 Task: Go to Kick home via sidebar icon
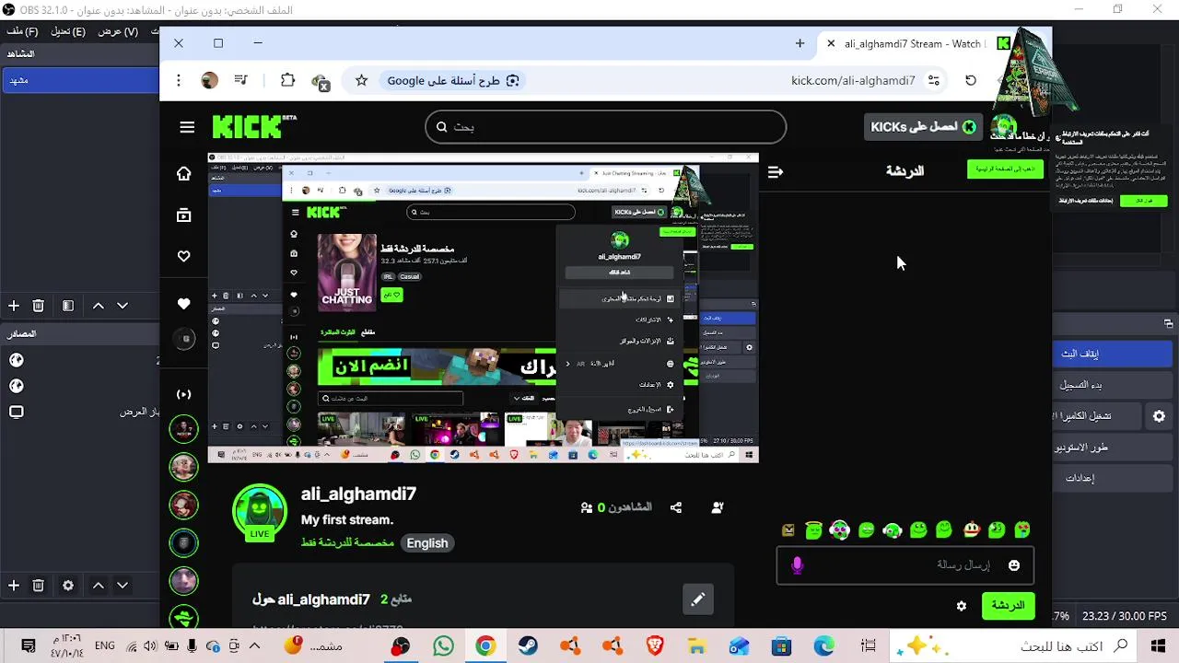click(184, 174)
